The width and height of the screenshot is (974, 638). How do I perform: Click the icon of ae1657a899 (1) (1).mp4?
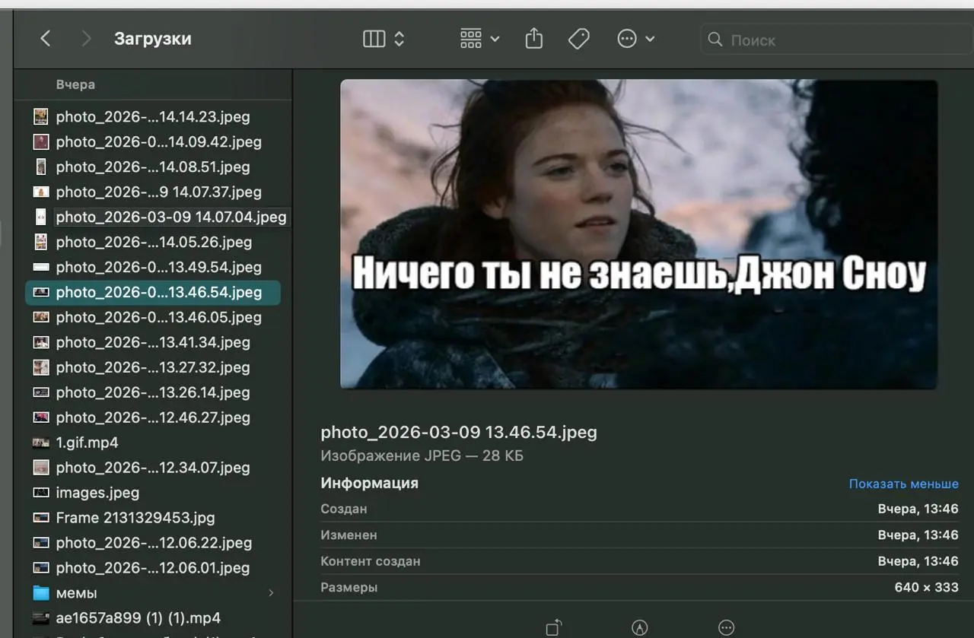[x=41, y=618]
